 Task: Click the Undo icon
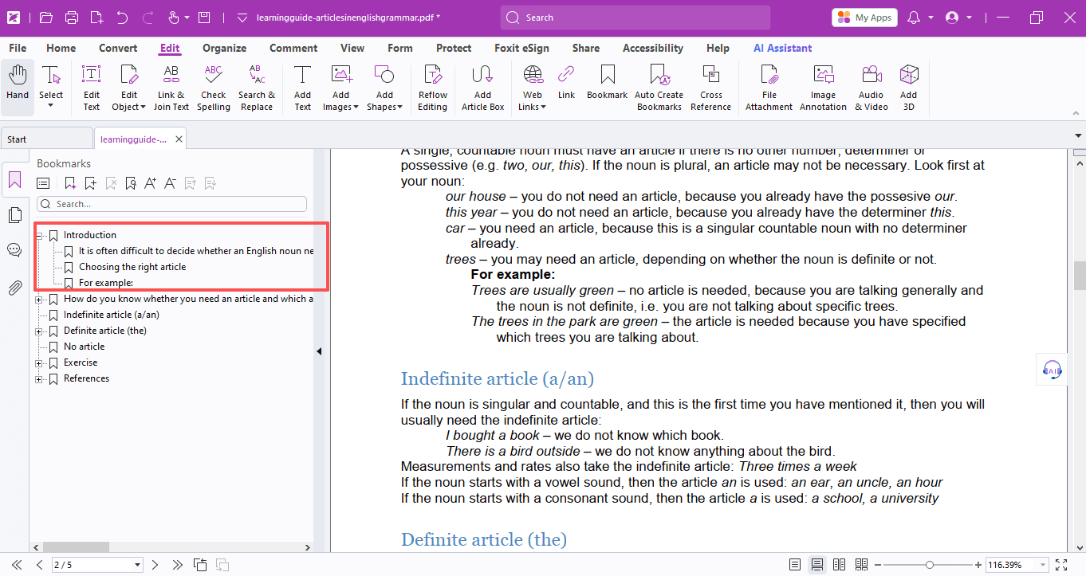point(122,17)
